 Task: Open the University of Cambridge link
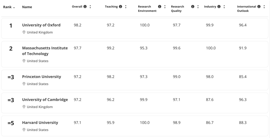[x=45, y=100]
